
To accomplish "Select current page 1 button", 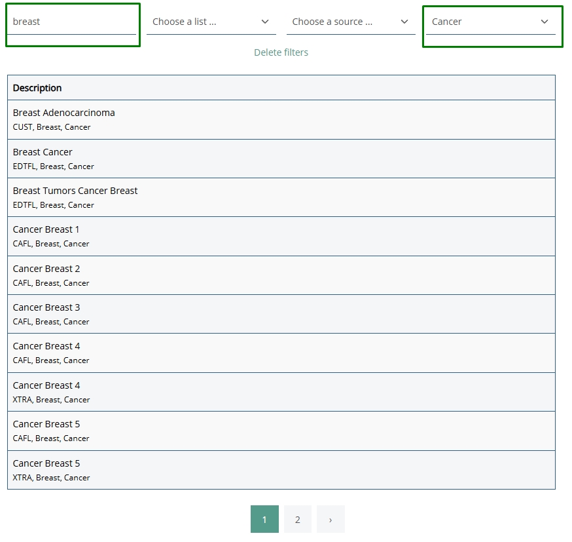I will tap(264, 519).
